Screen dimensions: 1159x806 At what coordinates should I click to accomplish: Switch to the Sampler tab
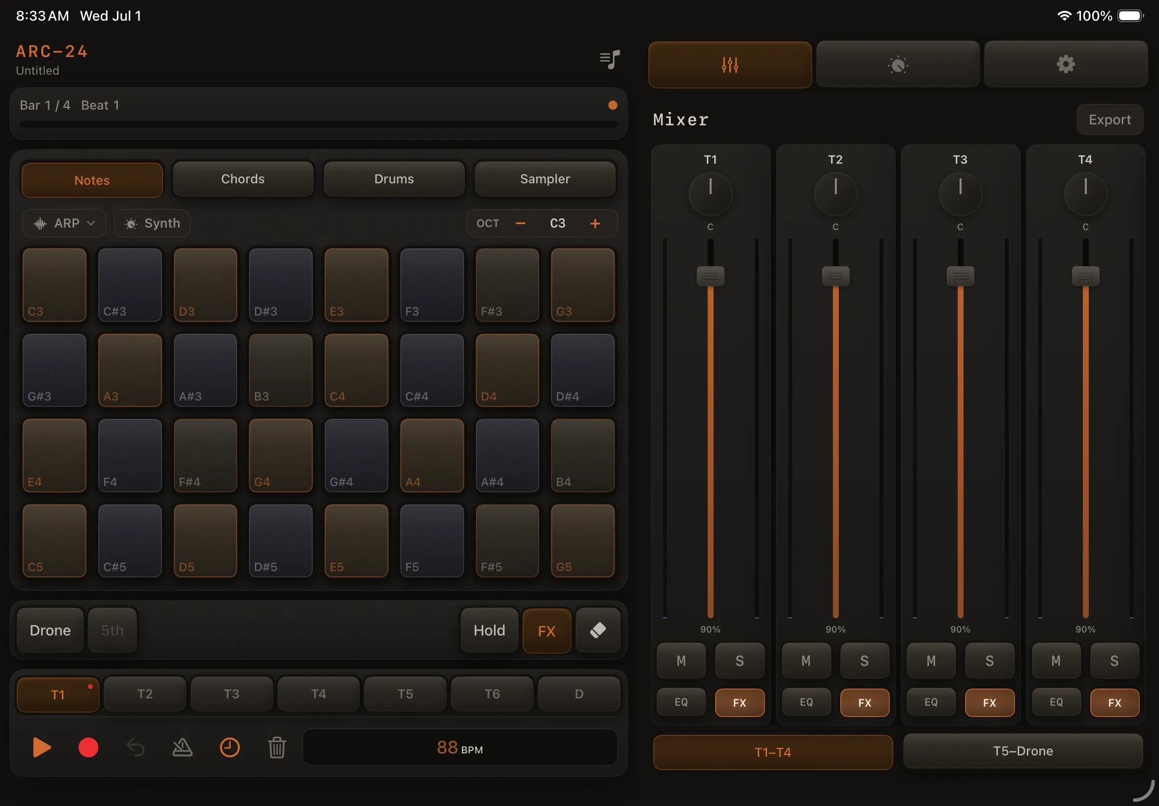pos(545,179)
